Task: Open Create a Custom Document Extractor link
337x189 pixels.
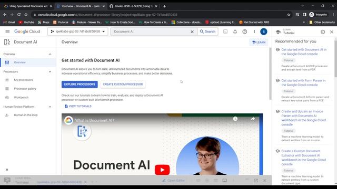Action: click(303, 157)
